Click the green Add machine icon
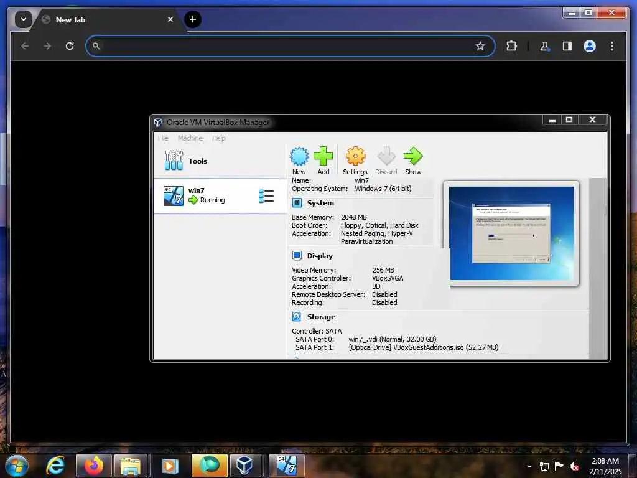The image size is (637, 478). point(323,156)
